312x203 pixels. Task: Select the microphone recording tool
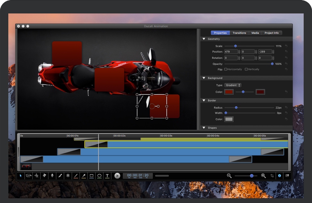(x=52, y=176)
